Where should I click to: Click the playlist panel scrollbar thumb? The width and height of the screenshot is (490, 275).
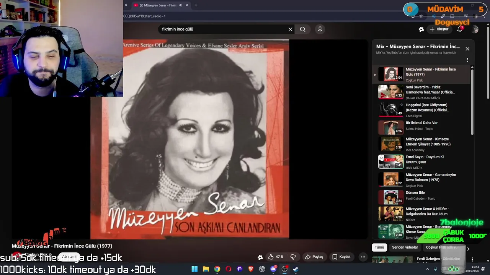tap(472, 102)
